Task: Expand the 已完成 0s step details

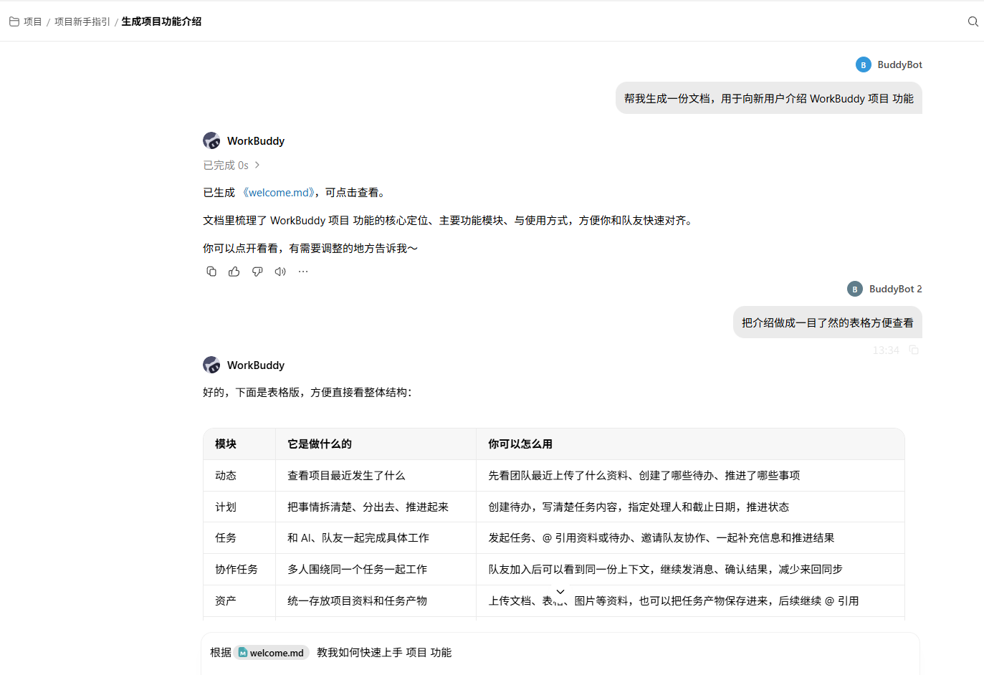Action: click(231, 166)
